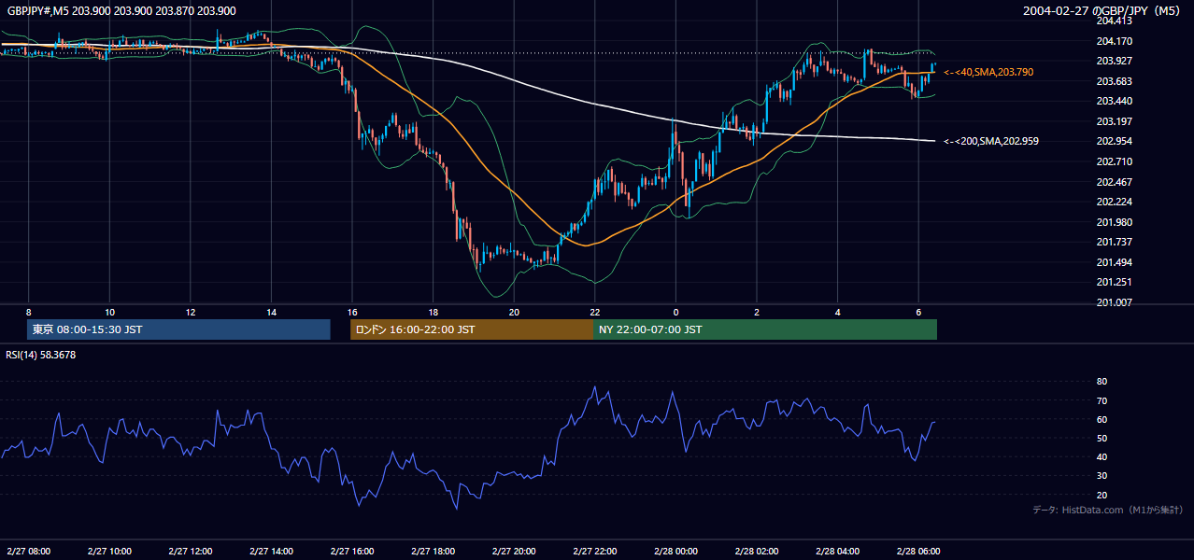Image resolution: width=1194 pixels, height=560 pixels.
Task: Click hour label 22 under the price chart
Action: tap(594, 312)
